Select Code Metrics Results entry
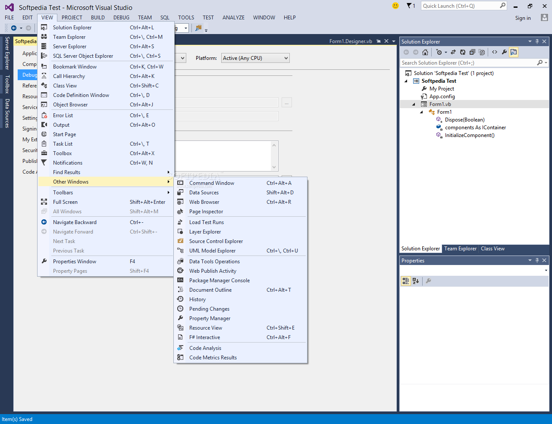552x424 pixels. 241,358
